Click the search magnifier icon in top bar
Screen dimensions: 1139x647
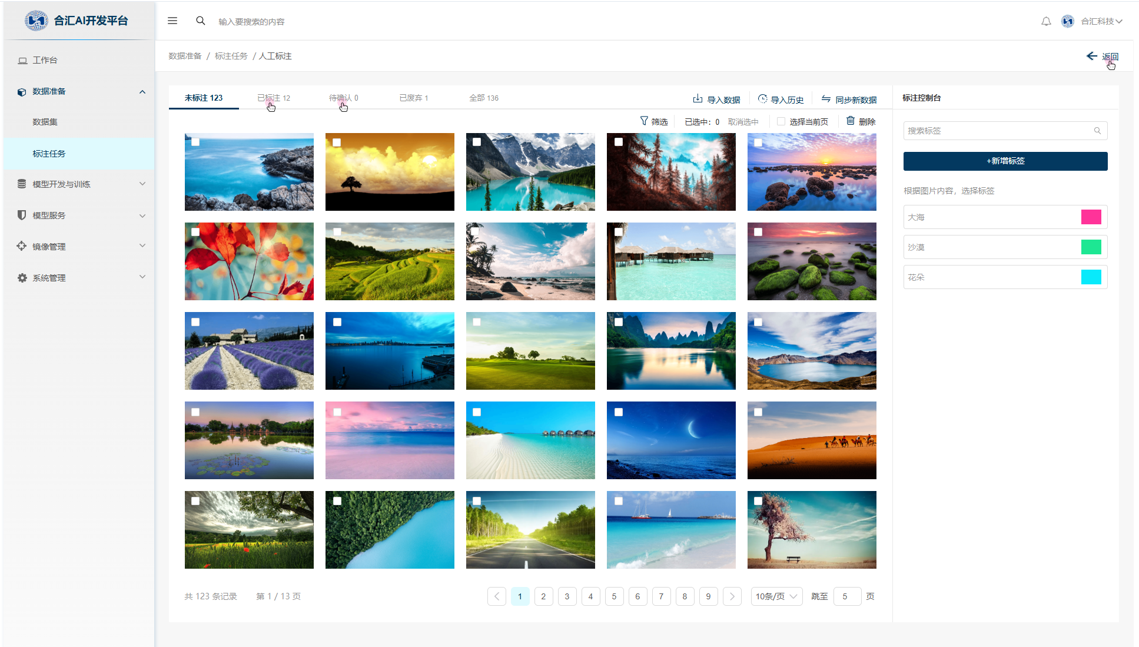coord(201,21)
